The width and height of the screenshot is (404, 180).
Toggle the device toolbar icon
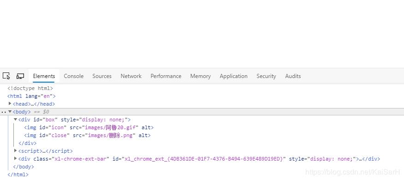tap(20, 76)
